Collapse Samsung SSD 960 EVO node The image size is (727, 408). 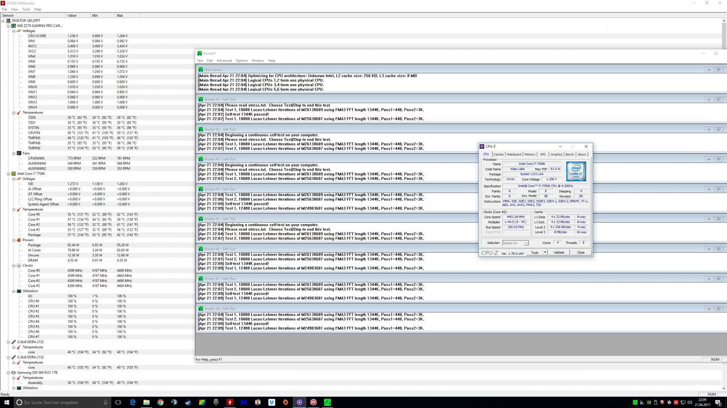click(8, 373)
